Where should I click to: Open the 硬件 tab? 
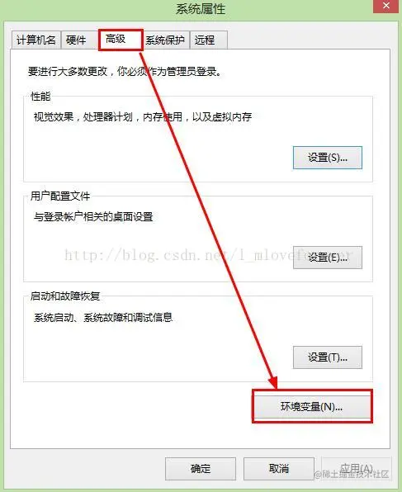tap(76, 40)
